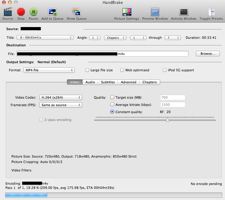This screenshot has height=200, width=225.
Task: Open the end chapter dropdown showing 7
Action: tap(173, 38)
